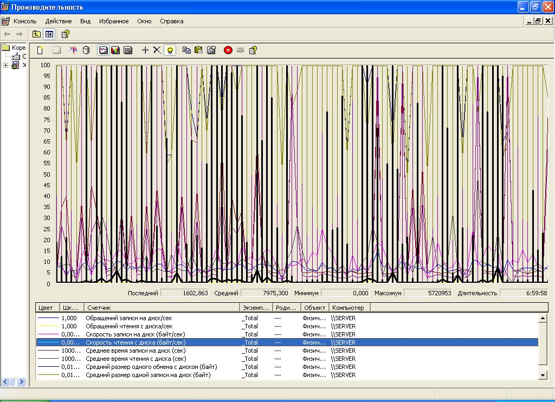This screenshot has height=402, width=555.
Task: Click the Copy Properties icon
Action: coord(186,50)
